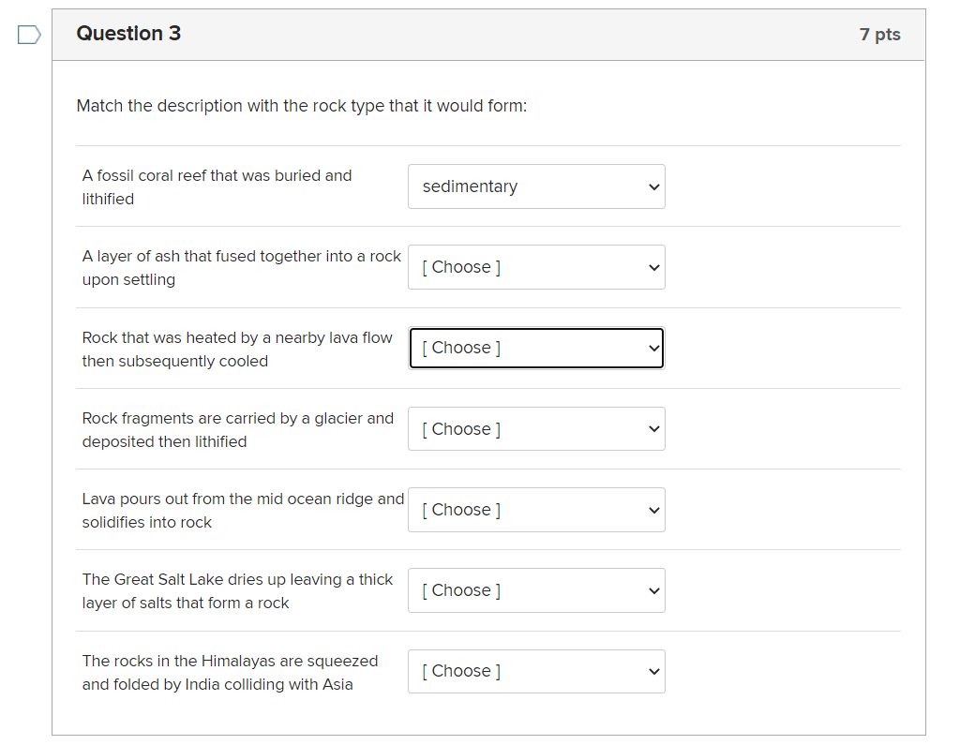Open dropdown for Himalayas squeezed rocks description
960x745 pixels.
point(536,671)
